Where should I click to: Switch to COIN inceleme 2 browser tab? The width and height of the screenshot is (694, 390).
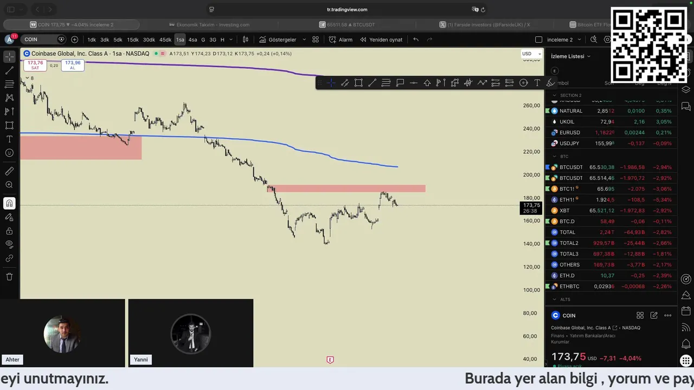point(72,25)
